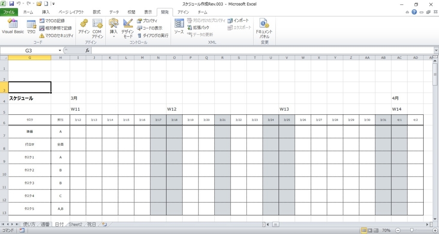Click the zoom in plus button
Image resolution: width=439 pixels, height=234 pixels.
(435, 231)
